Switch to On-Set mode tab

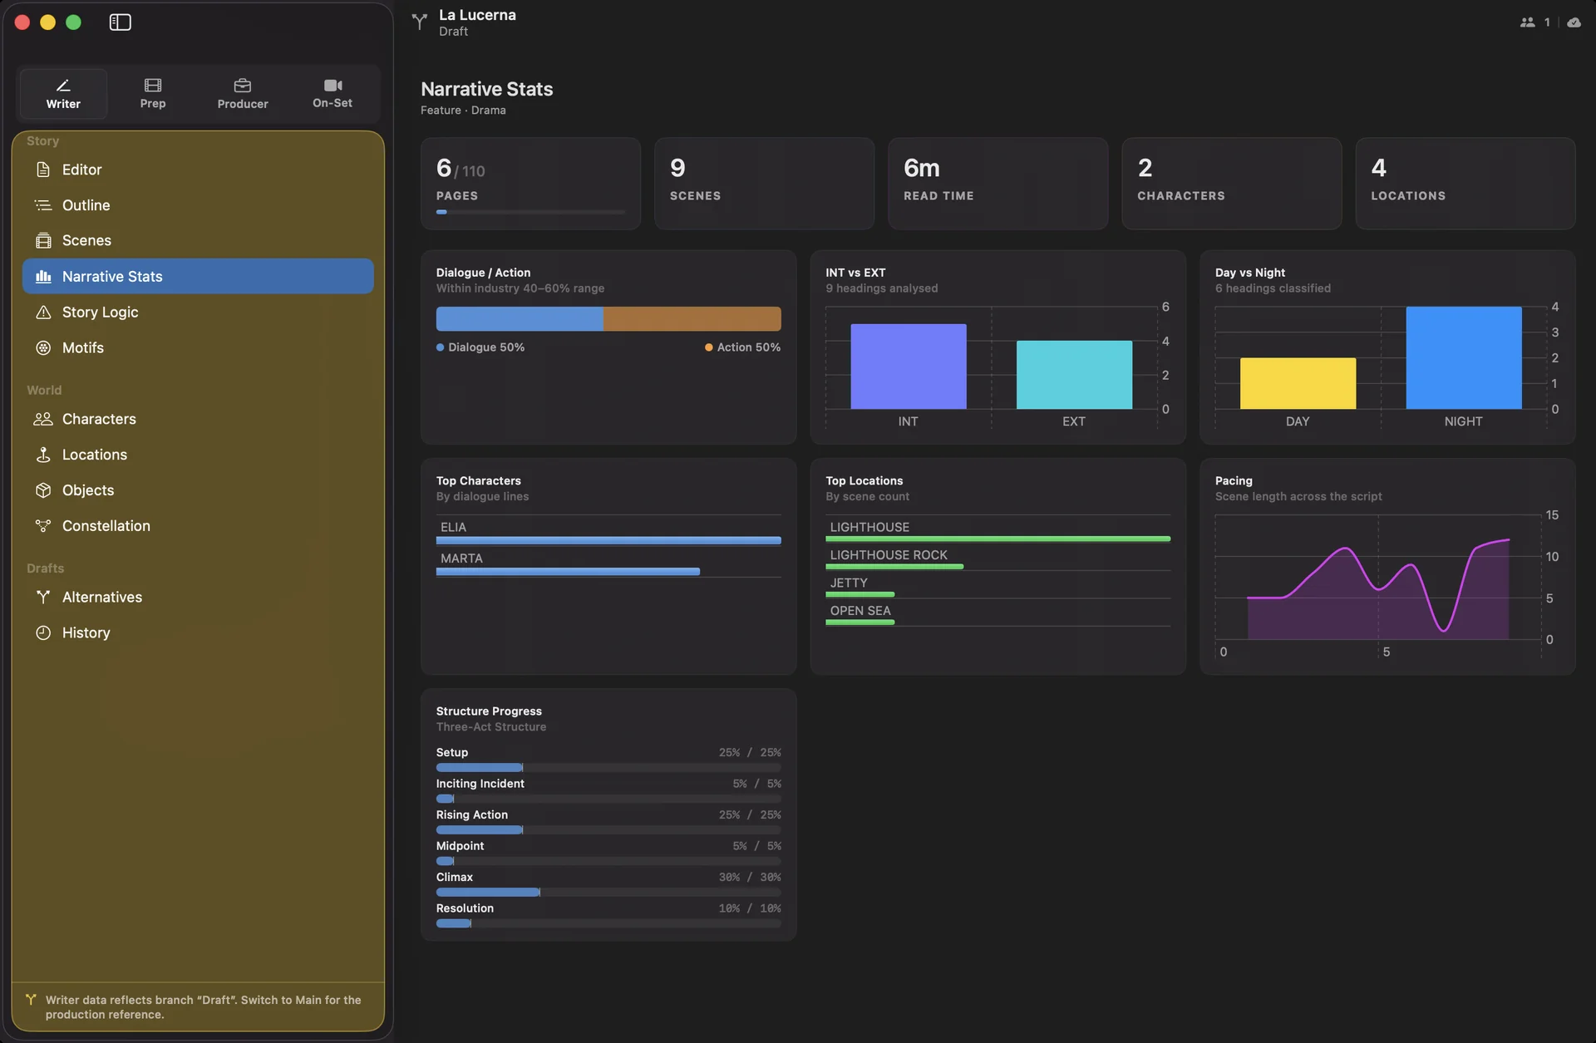(332, 94)
